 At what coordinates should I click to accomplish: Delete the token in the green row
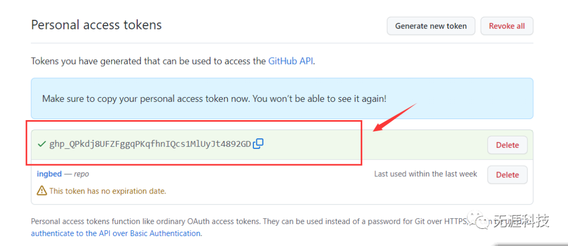507,145
